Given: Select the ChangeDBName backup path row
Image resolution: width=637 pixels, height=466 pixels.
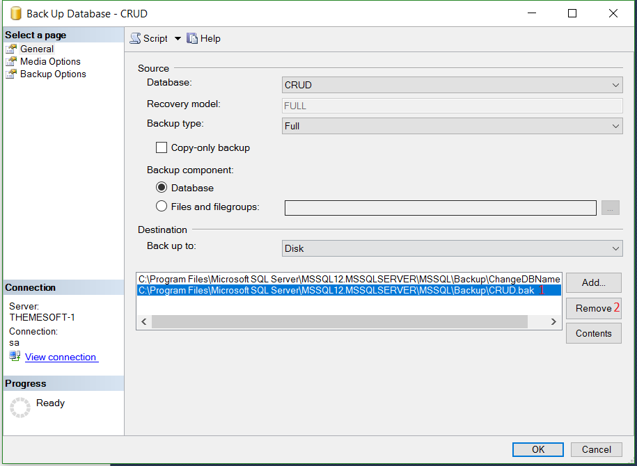Looking at the screenshot, I should [349, 280].
